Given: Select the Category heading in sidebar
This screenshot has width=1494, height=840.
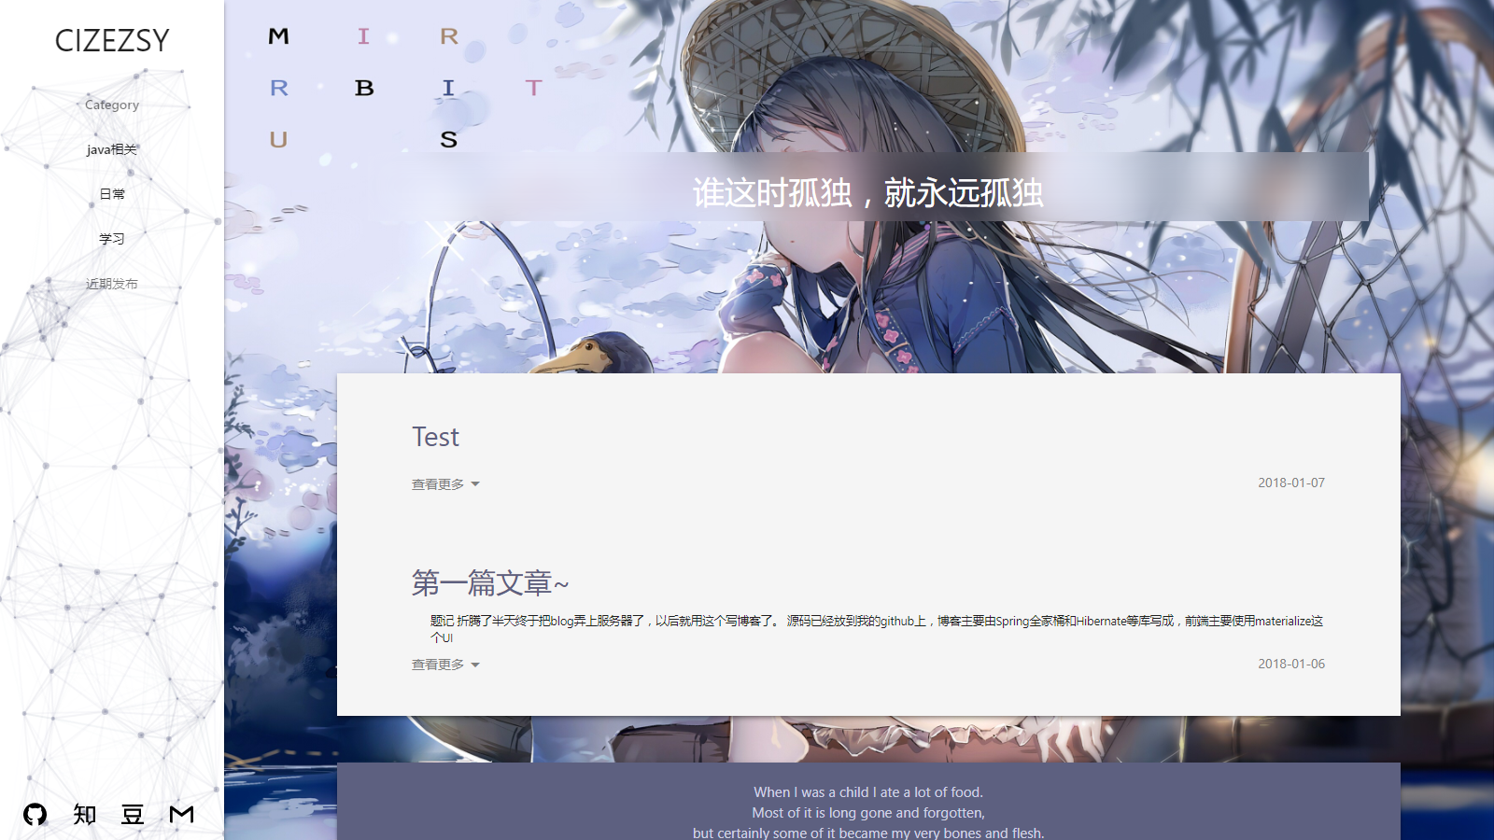Looking at the screenshot, I should 112,105.
